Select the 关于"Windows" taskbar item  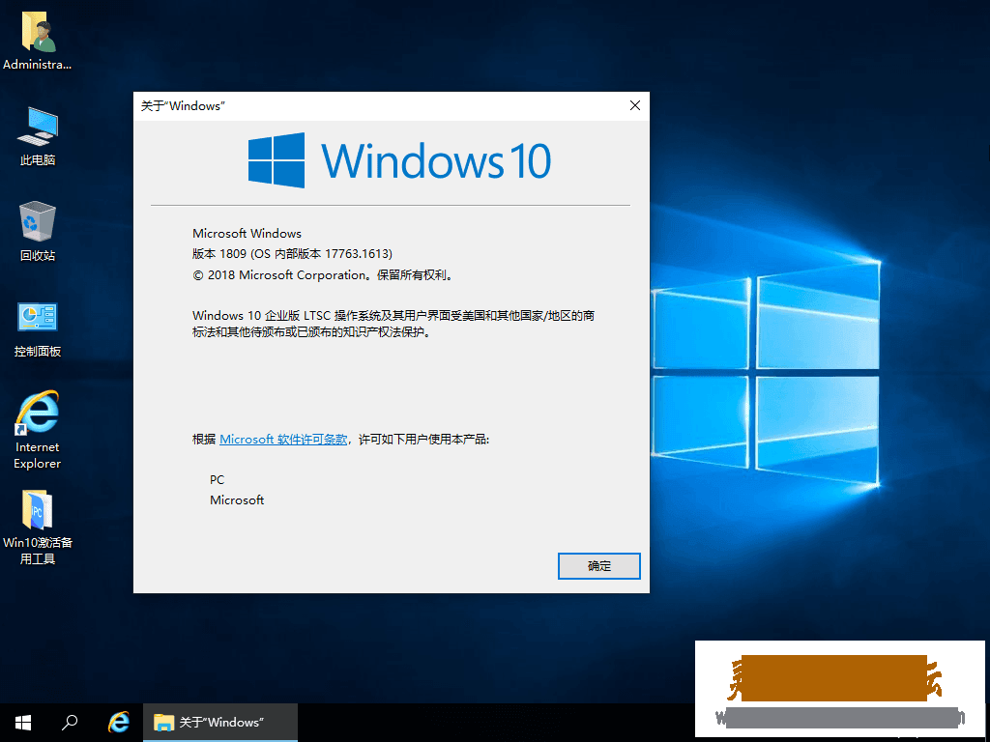click(220, 723)
